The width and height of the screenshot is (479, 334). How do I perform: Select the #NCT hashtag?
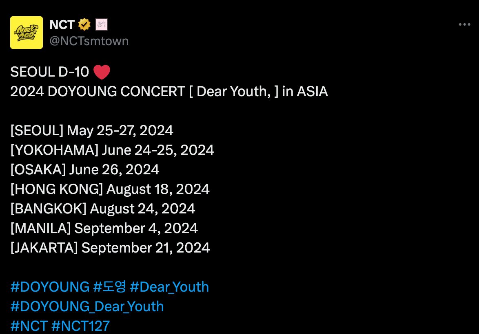pos(29,326)
